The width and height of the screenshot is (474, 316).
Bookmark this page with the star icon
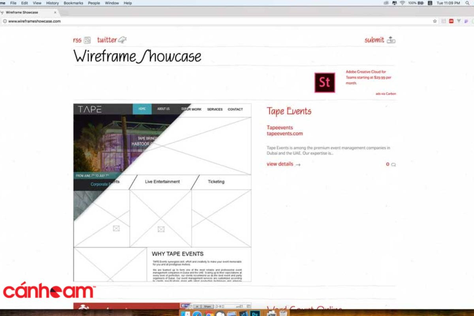(435, 21)
